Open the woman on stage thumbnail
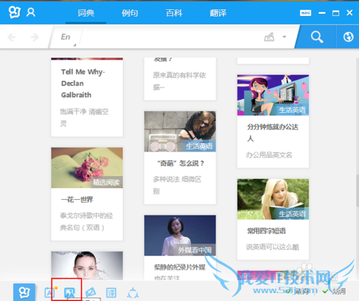Screen dimensions: 359x301 tap(180, 236)
